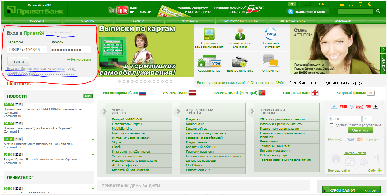This screenshot has width=388, height=196.
Task: Expand the 'Корпоративным клиентам' arrow
Action: coord(253,111)
